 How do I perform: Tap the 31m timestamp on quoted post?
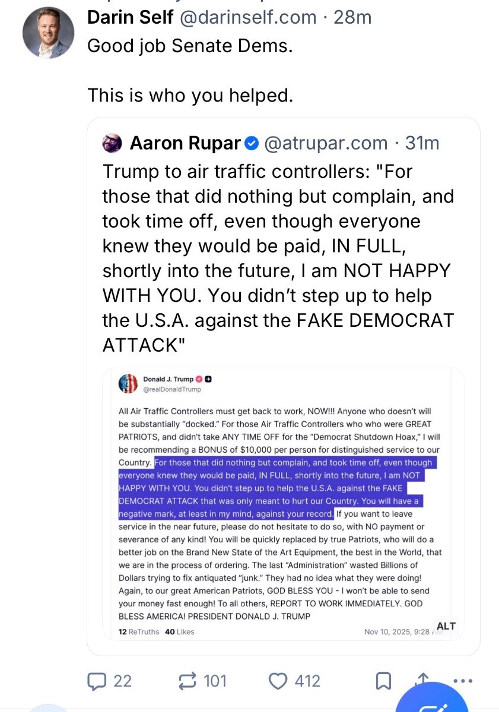[x=422, y=143]
